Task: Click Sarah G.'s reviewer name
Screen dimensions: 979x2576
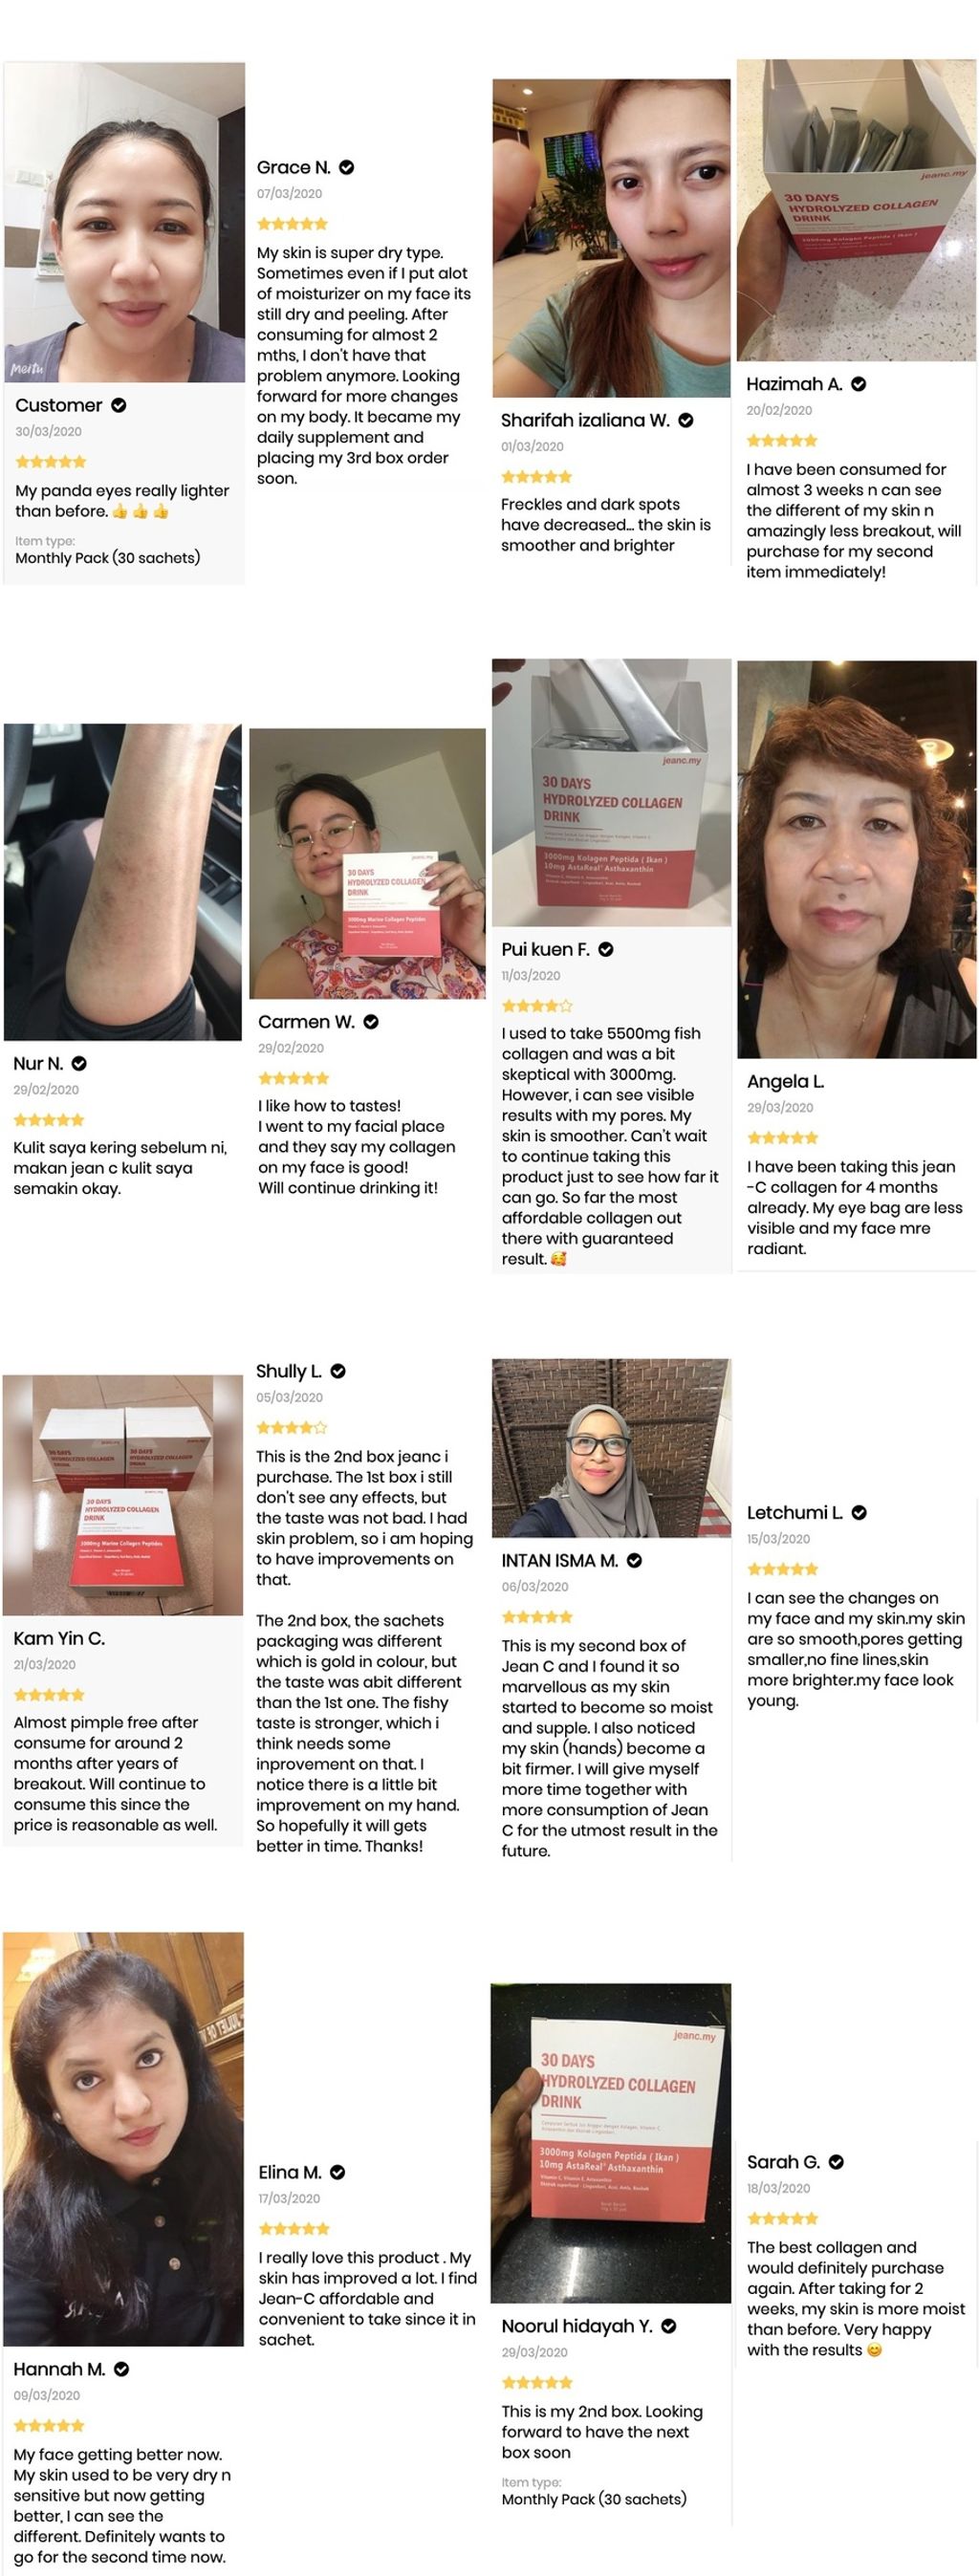Action: [x=784, y=2162]
